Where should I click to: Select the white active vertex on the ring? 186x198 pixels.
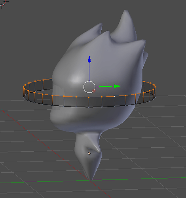click(x=114, y=97)
